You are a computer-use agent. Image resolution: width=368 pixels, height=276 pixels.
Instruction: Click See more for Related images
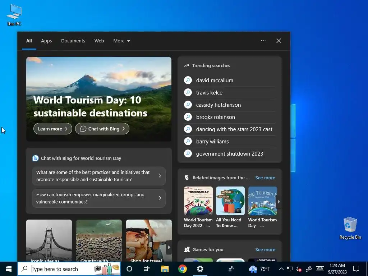coord(265,178)
